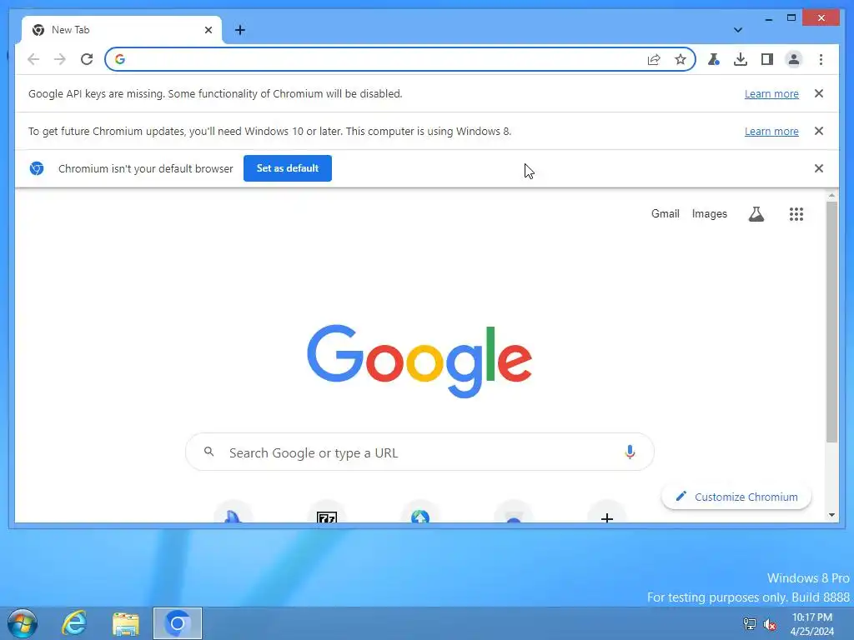Image resolution: width=854 pixels, height=640 pixels.
Task: Open the Windows Start orb
Action: [23, 623]
